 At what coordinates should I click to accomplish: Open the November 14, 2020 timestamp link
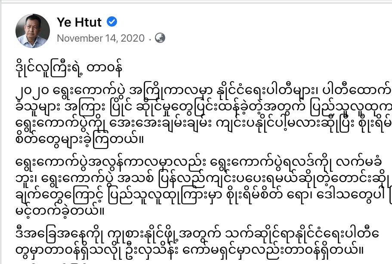[x=101, y=38]
